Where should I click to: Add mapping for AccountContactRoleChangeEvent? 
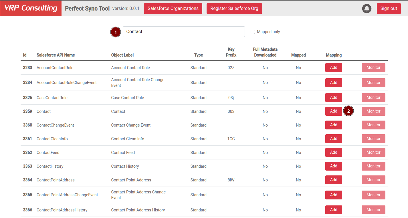pos(334,83)
